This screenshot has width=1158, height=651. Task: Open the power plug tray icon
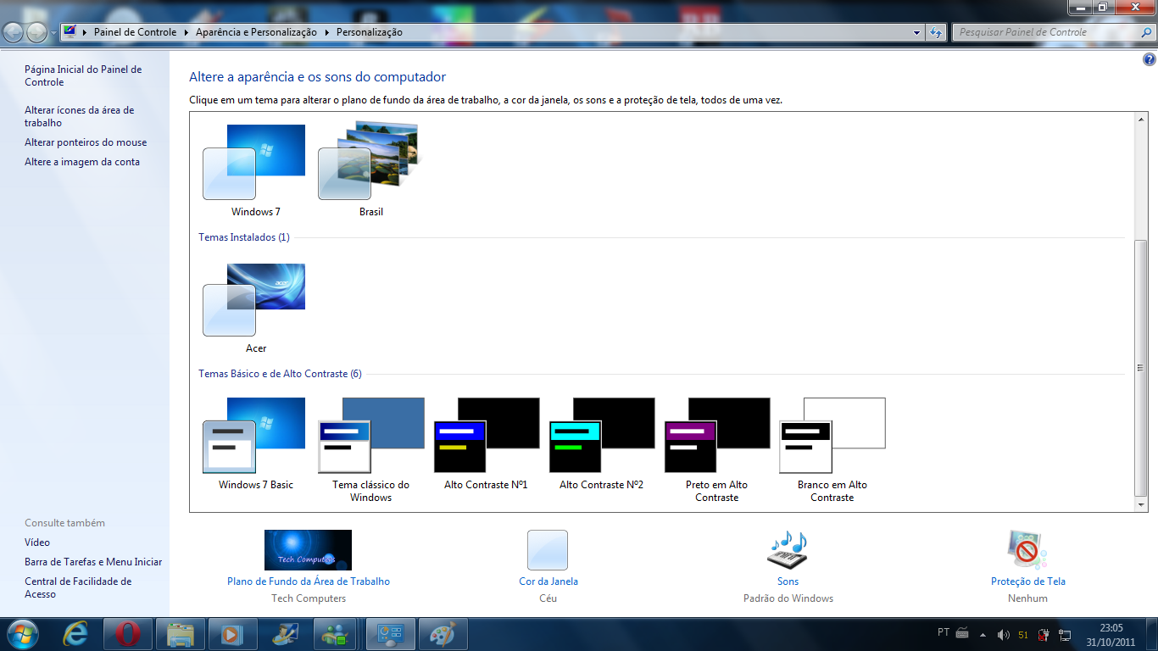pyautogui.click(x=1044, y=635)
